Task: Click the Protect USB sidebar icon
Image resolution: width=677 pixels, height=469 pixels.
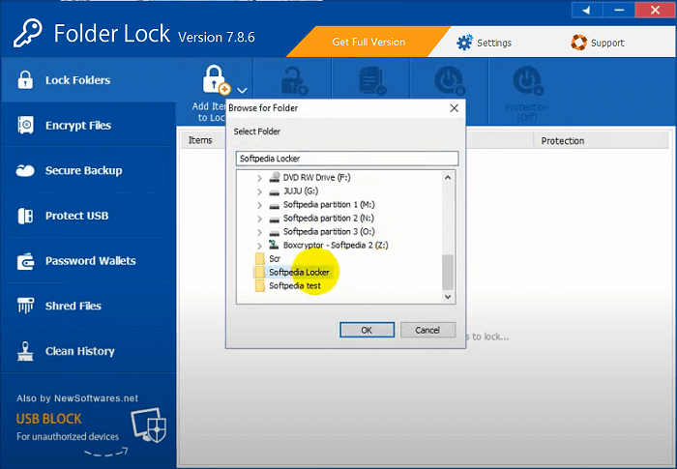Action: click(26, 216)
